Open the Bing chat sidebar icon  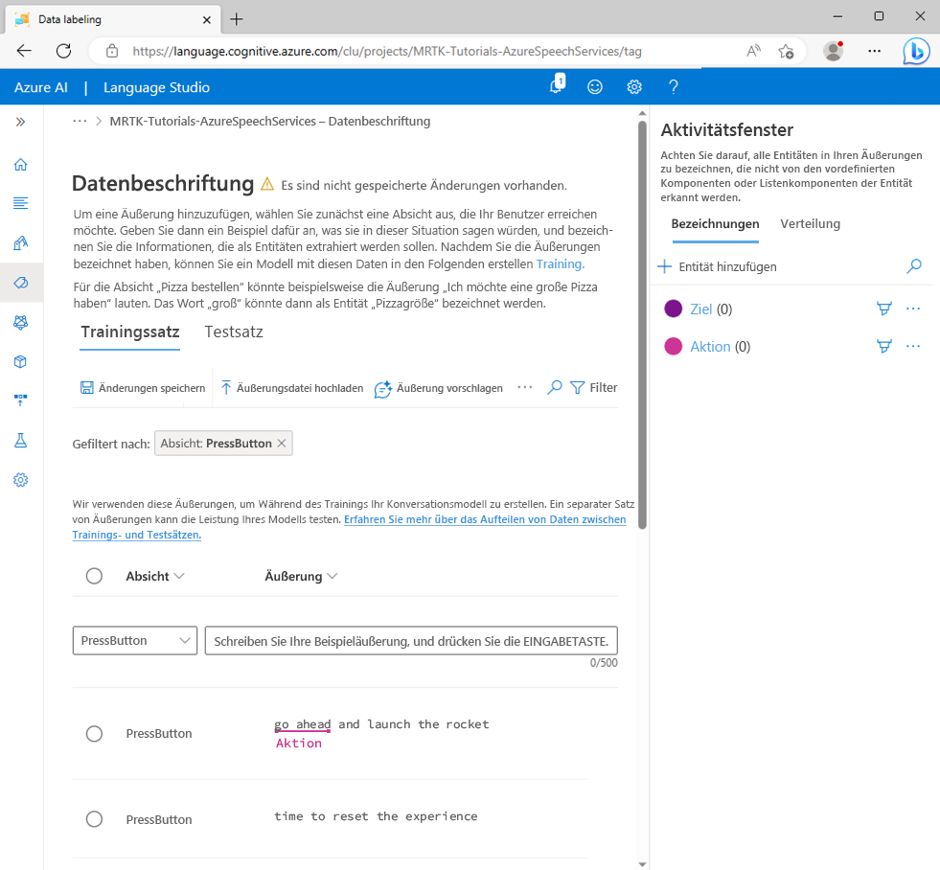click(x=916, y=51)
